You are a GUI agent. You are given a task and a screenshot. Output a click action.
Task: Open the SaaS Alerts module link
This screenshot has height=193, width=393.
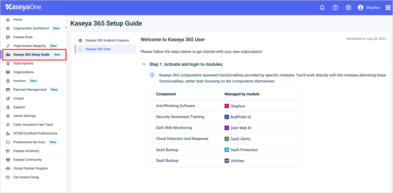coord(240,139)
